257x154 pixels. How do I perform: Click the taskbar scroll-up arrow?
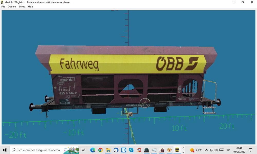click(183, 148)
